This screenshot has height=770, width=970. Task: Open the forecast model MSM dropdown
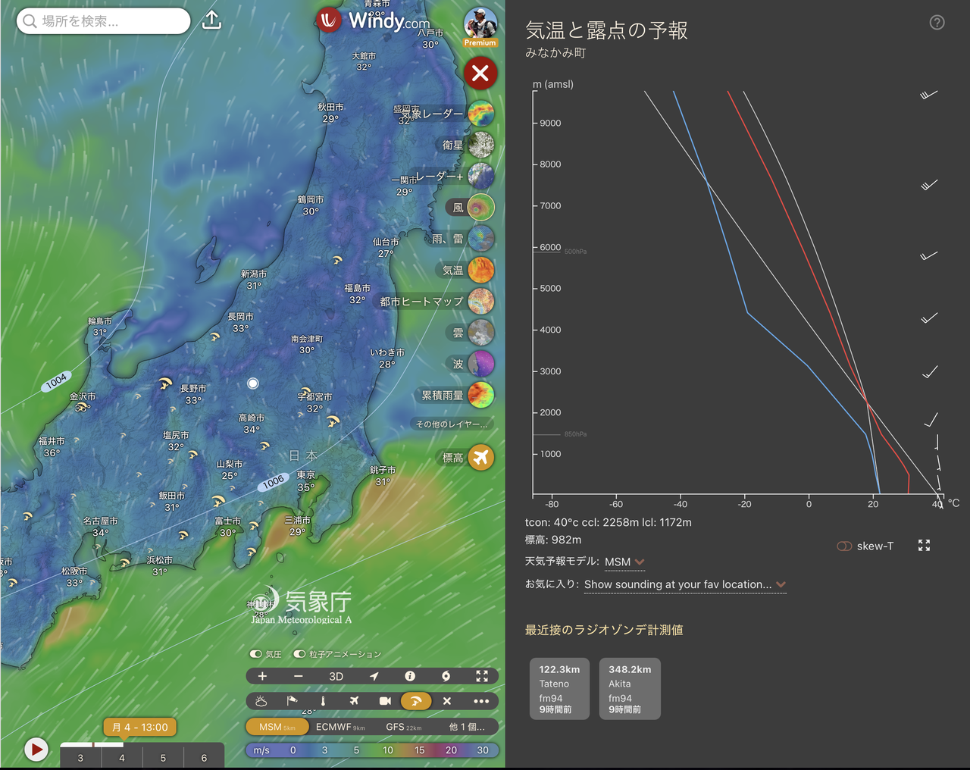[624, 562]
